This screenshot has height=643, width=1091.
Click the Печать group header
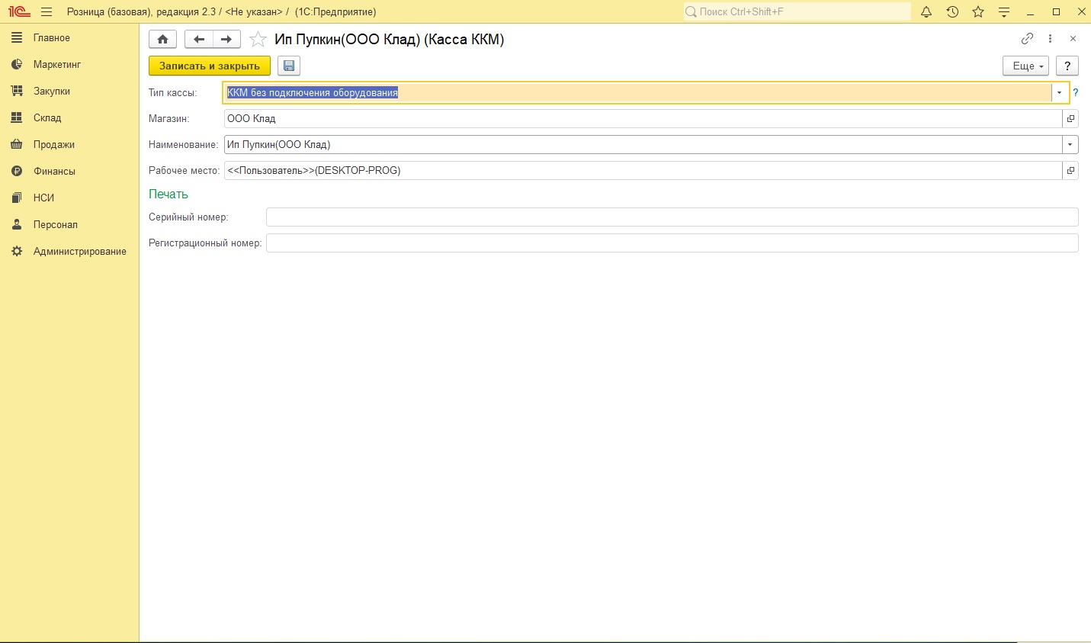(168, 194)
